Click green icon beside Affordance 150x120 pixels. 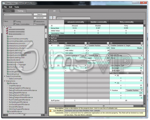pyautogui.click(x=8, y=83)
